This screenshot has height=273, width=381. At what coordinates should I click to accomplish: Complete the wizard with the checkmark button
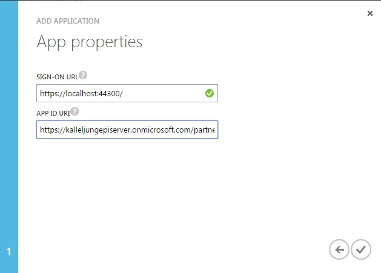pos(360,249)
